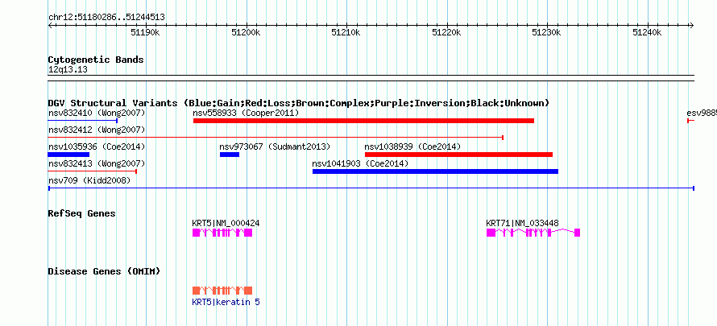This screenshot has height=326, width=717.
Task: Click the nsv832410 (Wong2007) label
Action: (97, 113)
